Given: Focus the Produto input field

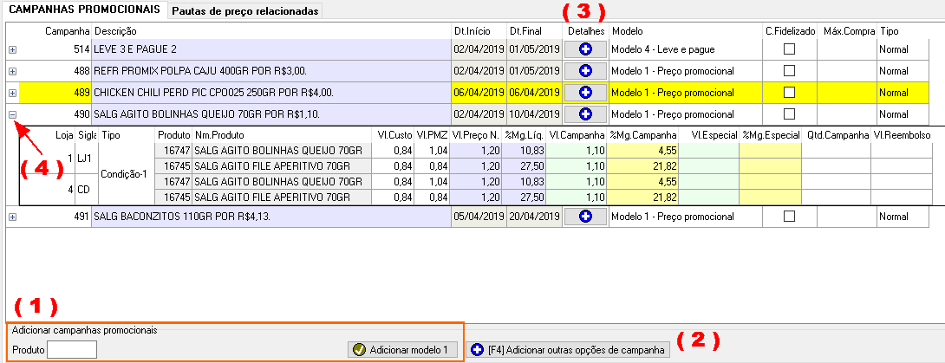Looking at the screenshot, I should [x=72, y=349].
